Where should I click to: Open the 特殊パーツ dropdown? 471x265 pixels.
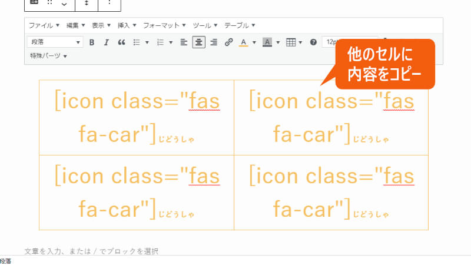[x=48, y=56]
